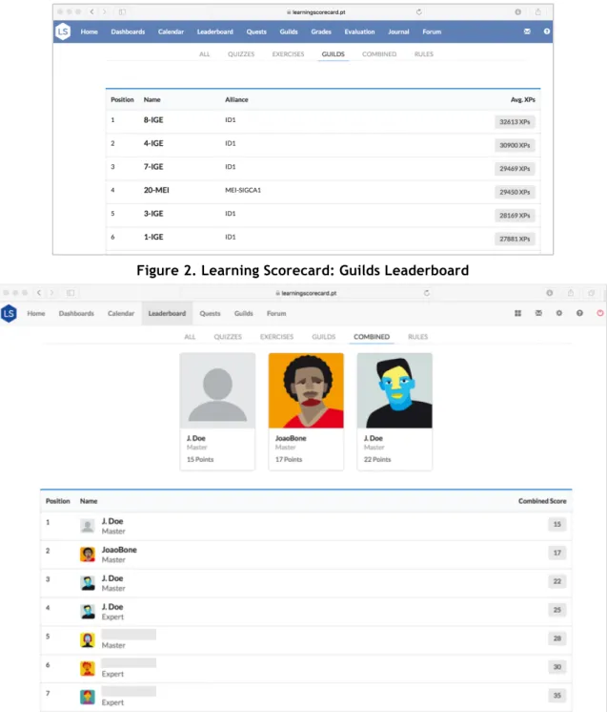Click the address bar in the lower browser window
Viewport: 607px width, 712px height.
coord(306,293)
